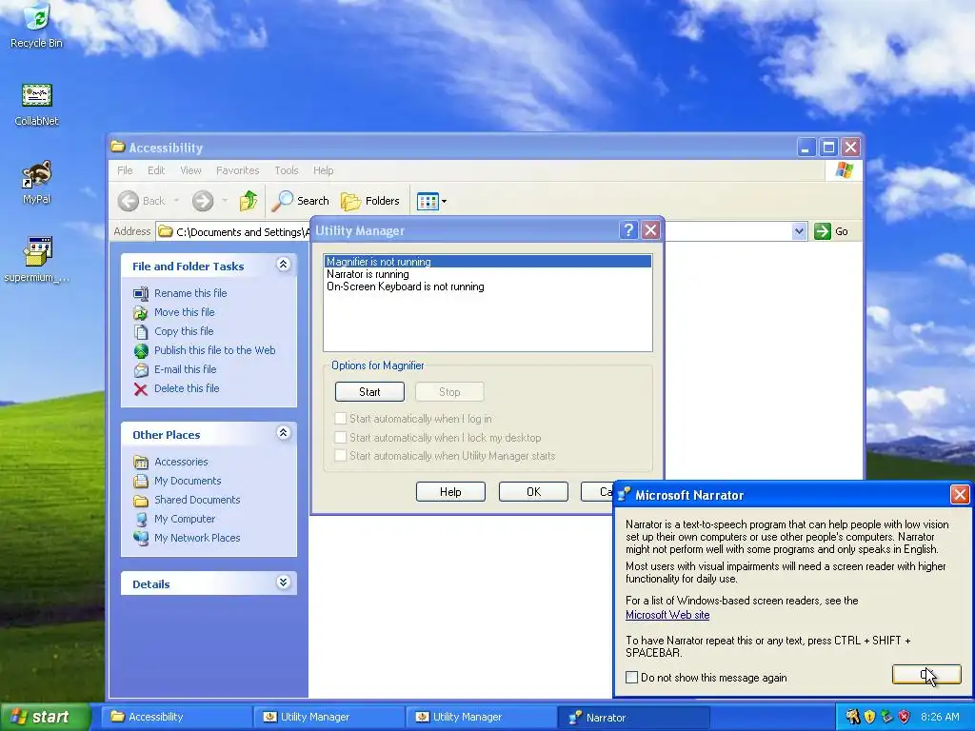Select the supermium installer desktop icon
The width and height of the screenshot is (975, 731).
(x=36, y=260)
